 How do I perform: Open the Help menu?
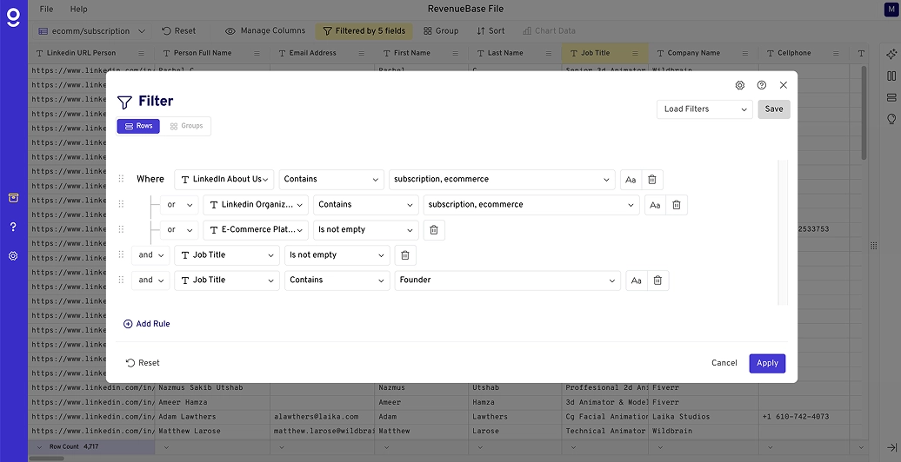[79, 10]
